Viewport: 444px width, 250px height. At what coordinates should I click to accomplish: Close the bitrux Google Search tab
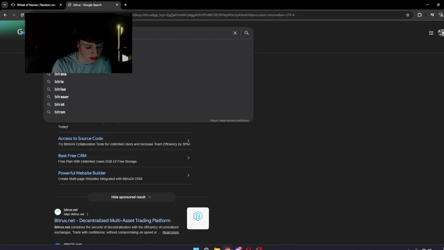tap(117, 5)
